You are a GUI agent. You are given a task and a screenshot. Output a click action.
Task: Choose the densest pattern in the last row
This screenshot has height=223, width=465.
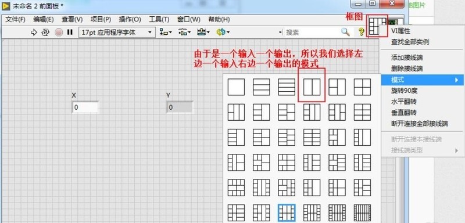[362, 213]
